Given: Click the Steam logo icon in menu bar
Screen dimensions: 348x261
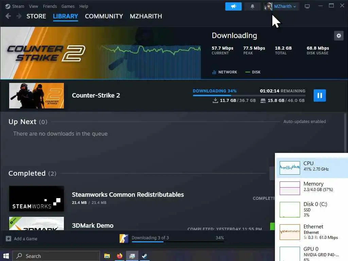Looking at the screenshot, I should (8, 6).
